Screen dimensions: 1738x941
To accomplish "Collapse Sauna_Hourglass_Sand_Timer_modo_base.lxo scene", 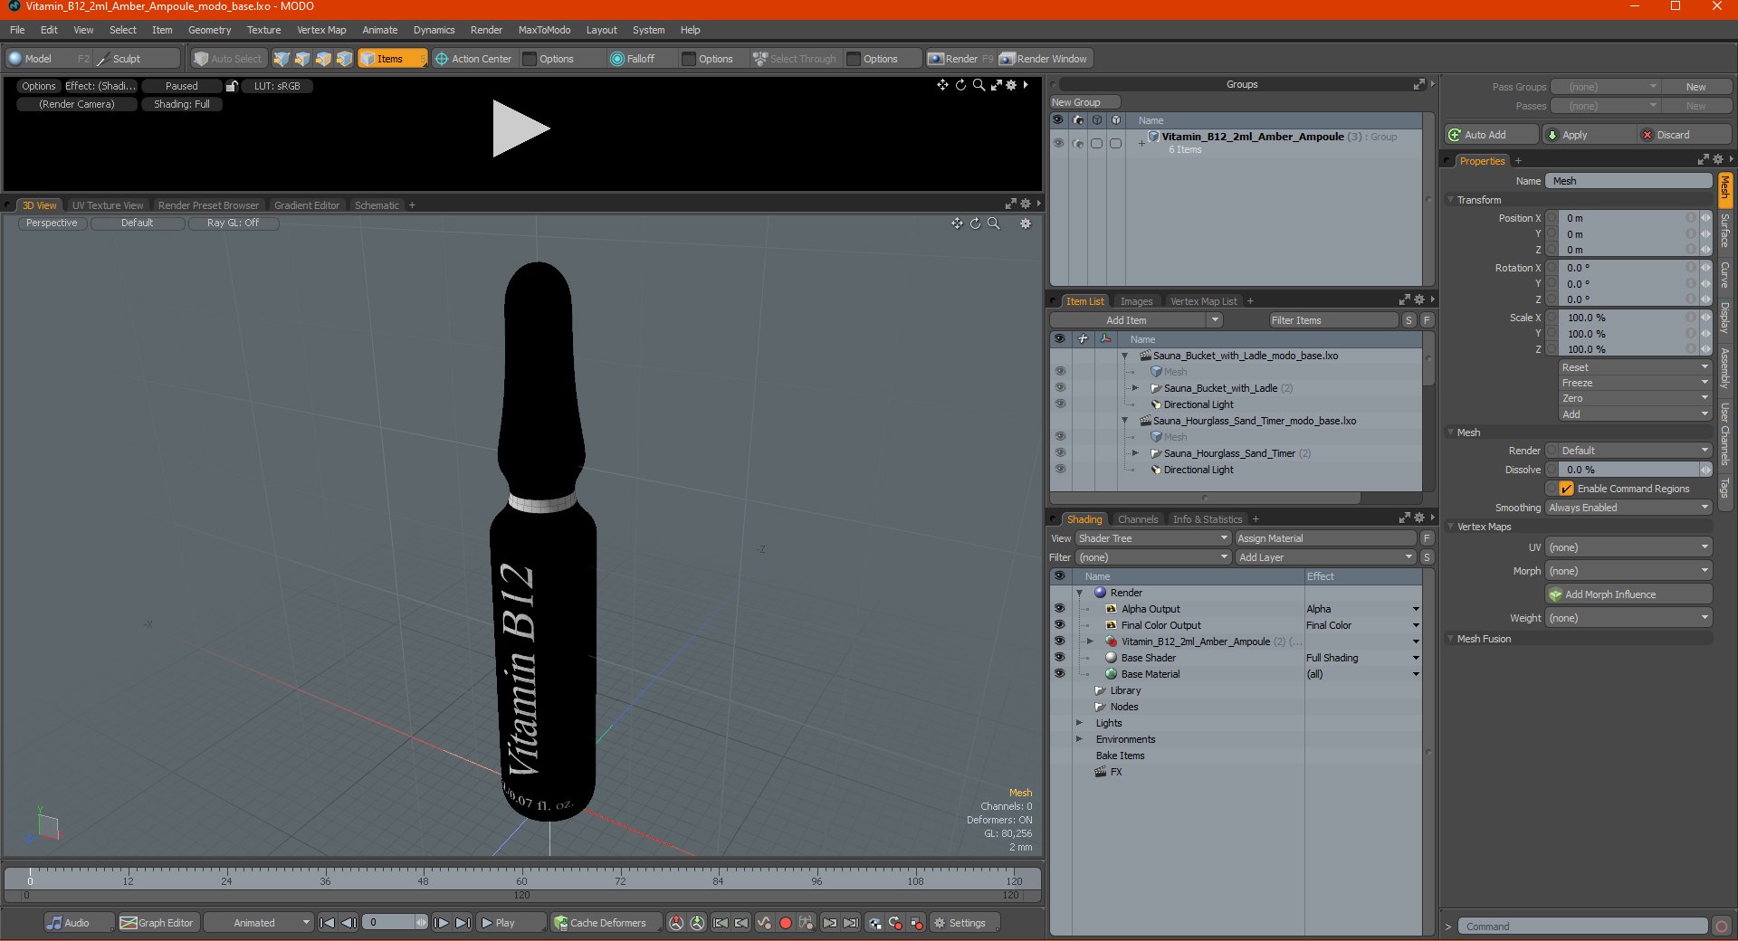I will [x=1125, y=421].
